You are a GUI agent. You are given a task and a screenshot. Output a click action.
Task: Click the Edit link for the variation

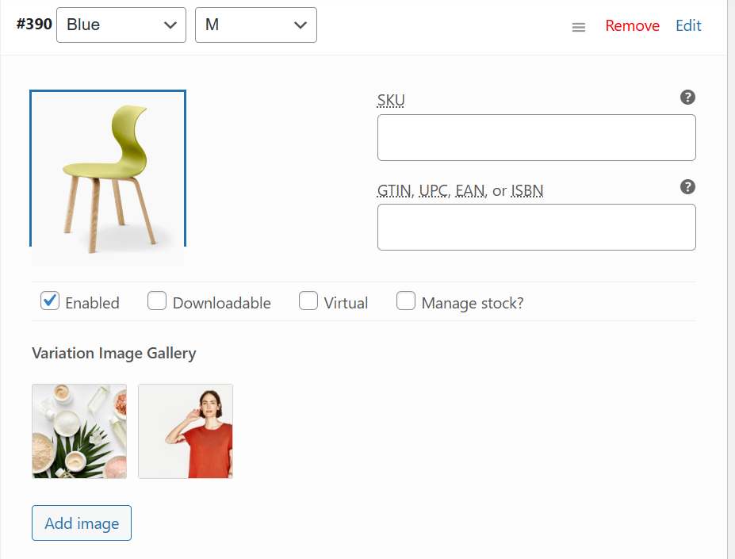click(x=688, y=26)
